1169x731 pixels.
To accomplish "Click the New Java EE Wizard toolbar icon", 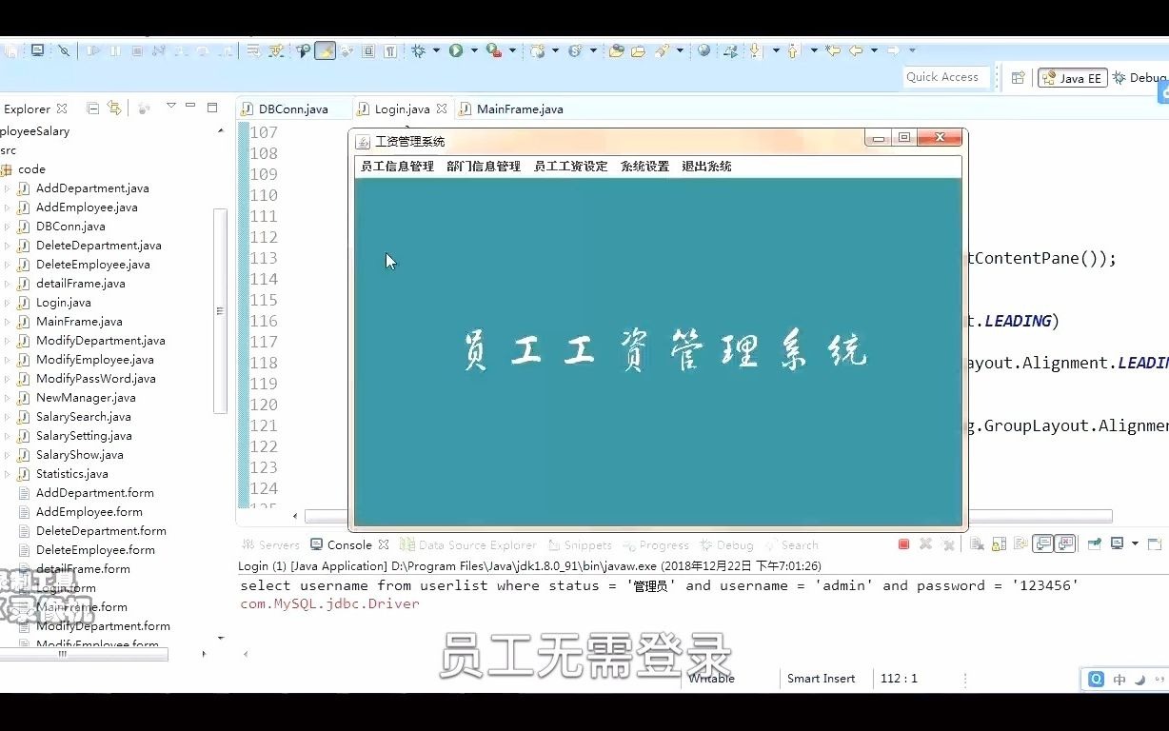I will coord(537,49).
